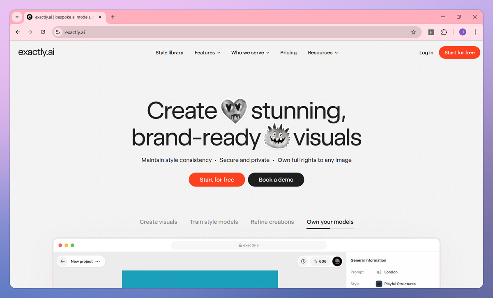Click the browser forward arrow
This screenshot has width=493, height=298.
(30, 32)
